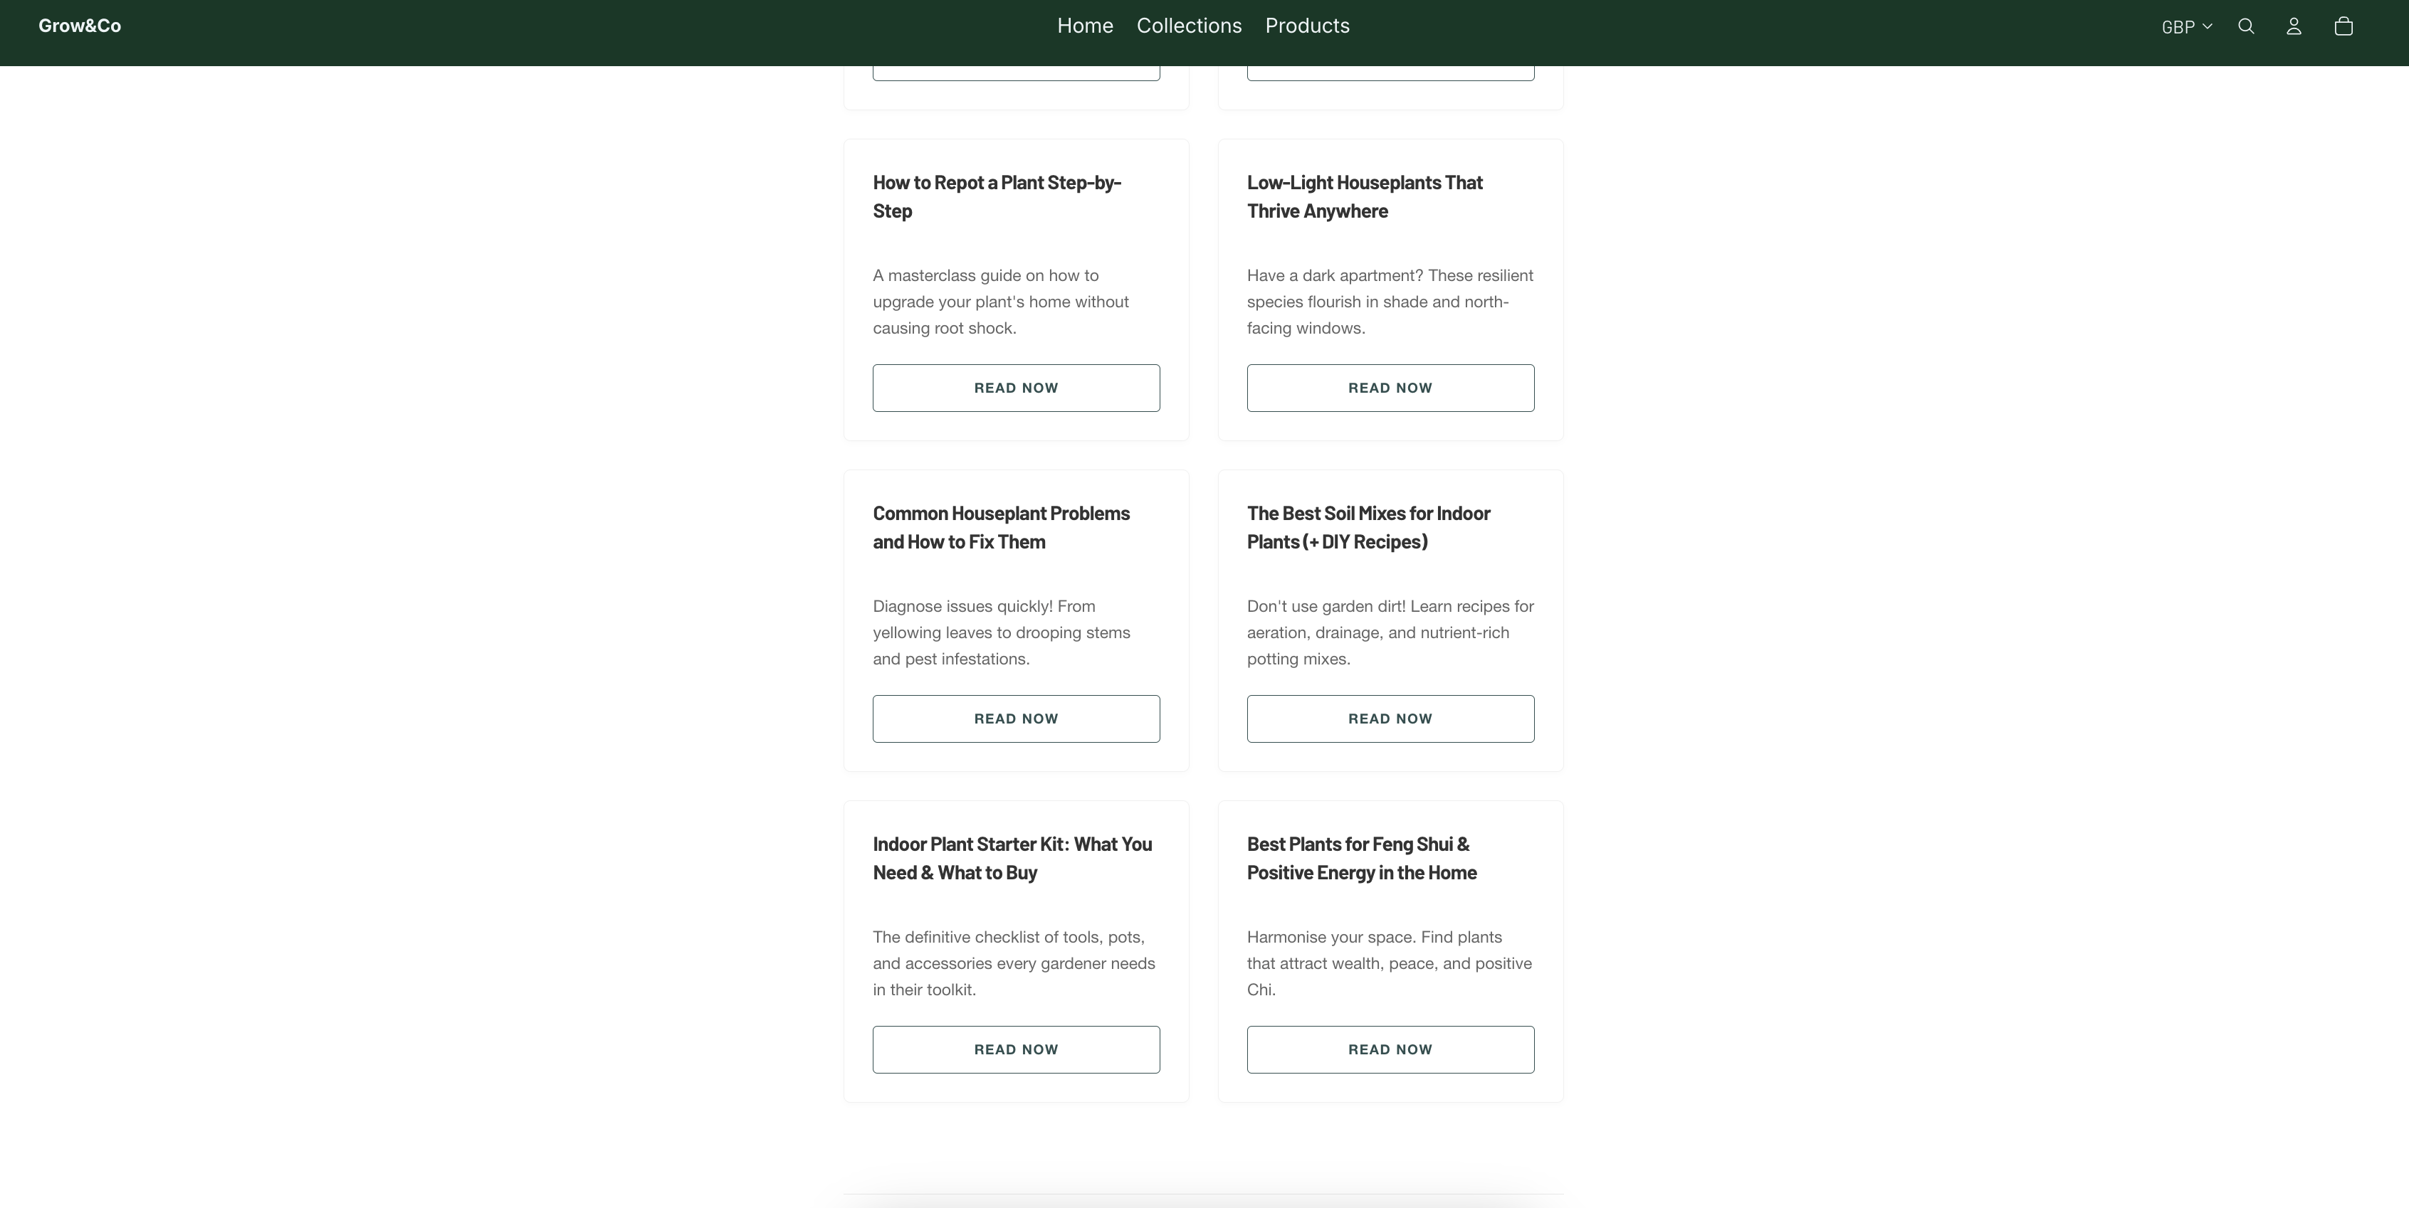Open the shopping bag cart icon
Image resolution: width=2409 pixels, height=1208 pixels.
2343,26
